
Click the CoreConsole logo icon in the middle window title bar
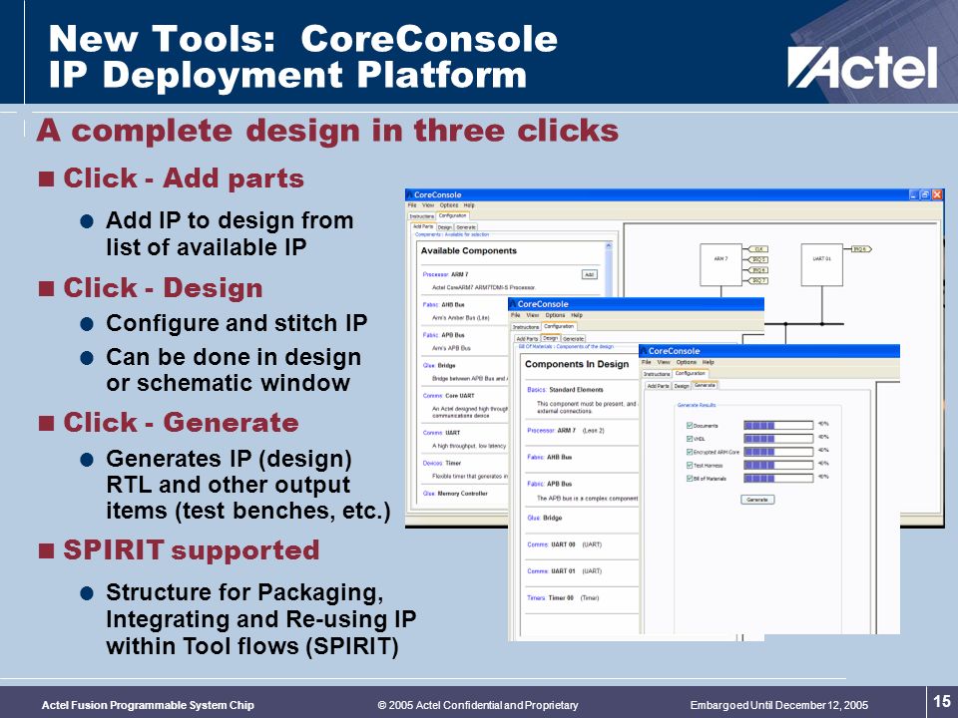click(513, 304)
